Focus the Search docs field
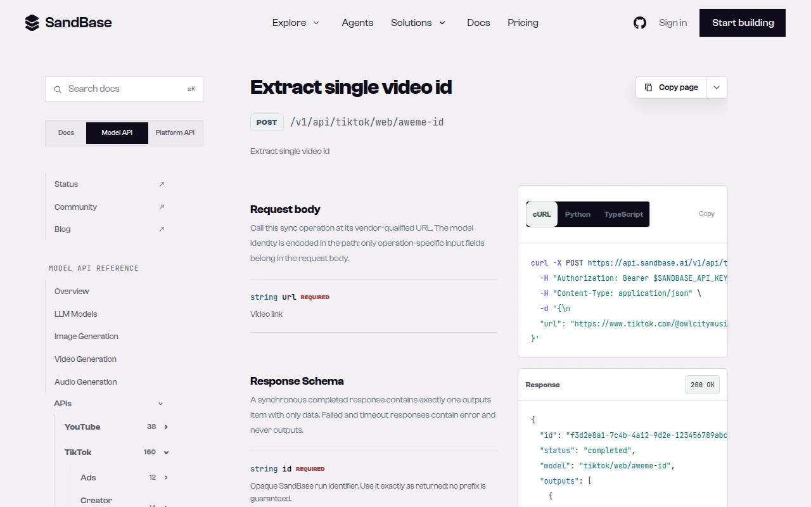 pos(124,89)
